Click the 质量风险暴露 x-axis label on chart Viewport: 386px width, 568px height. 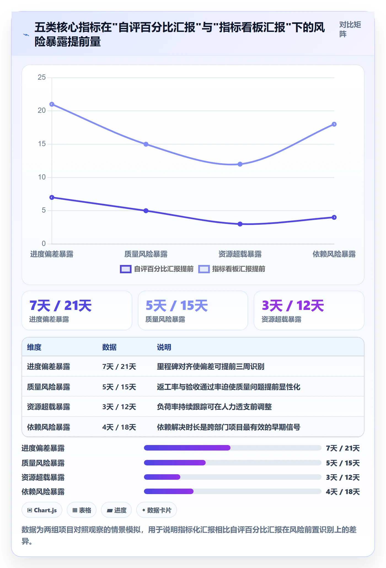click(146, 254)
